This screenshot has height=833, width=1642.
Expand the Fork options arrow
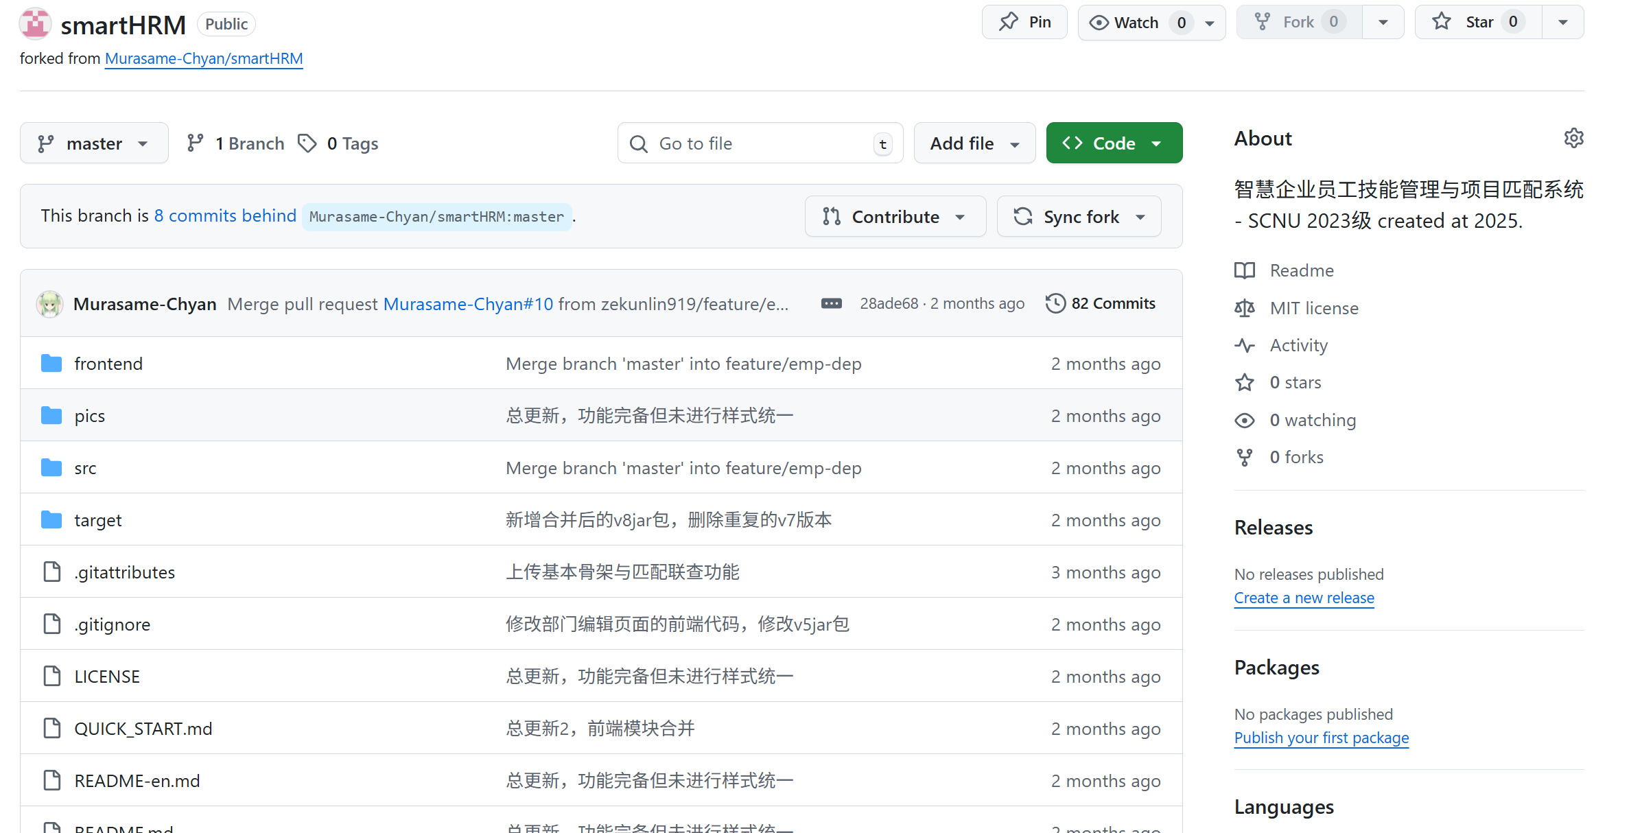[x=1383, y=23]
